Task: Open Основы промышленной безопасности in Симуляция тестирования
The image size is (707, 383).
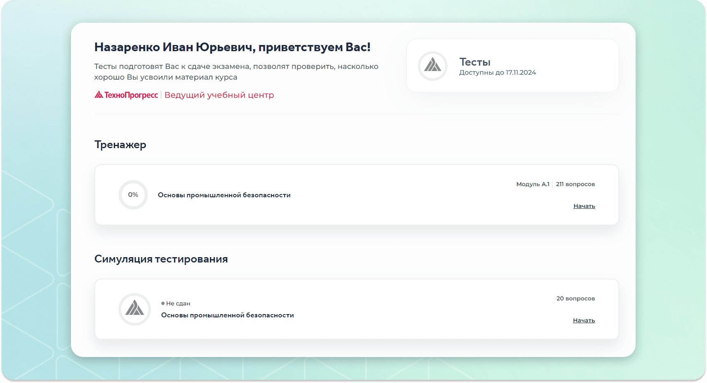Action: click(x=227, y=315)
